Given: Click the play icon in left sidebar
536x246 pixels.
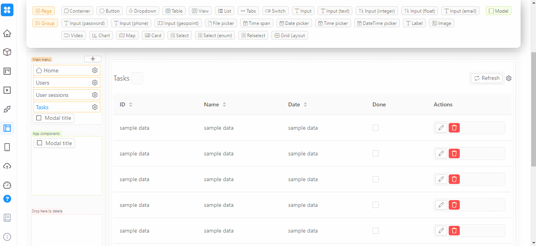Looking at the screenshot, I should click(7, 90).
